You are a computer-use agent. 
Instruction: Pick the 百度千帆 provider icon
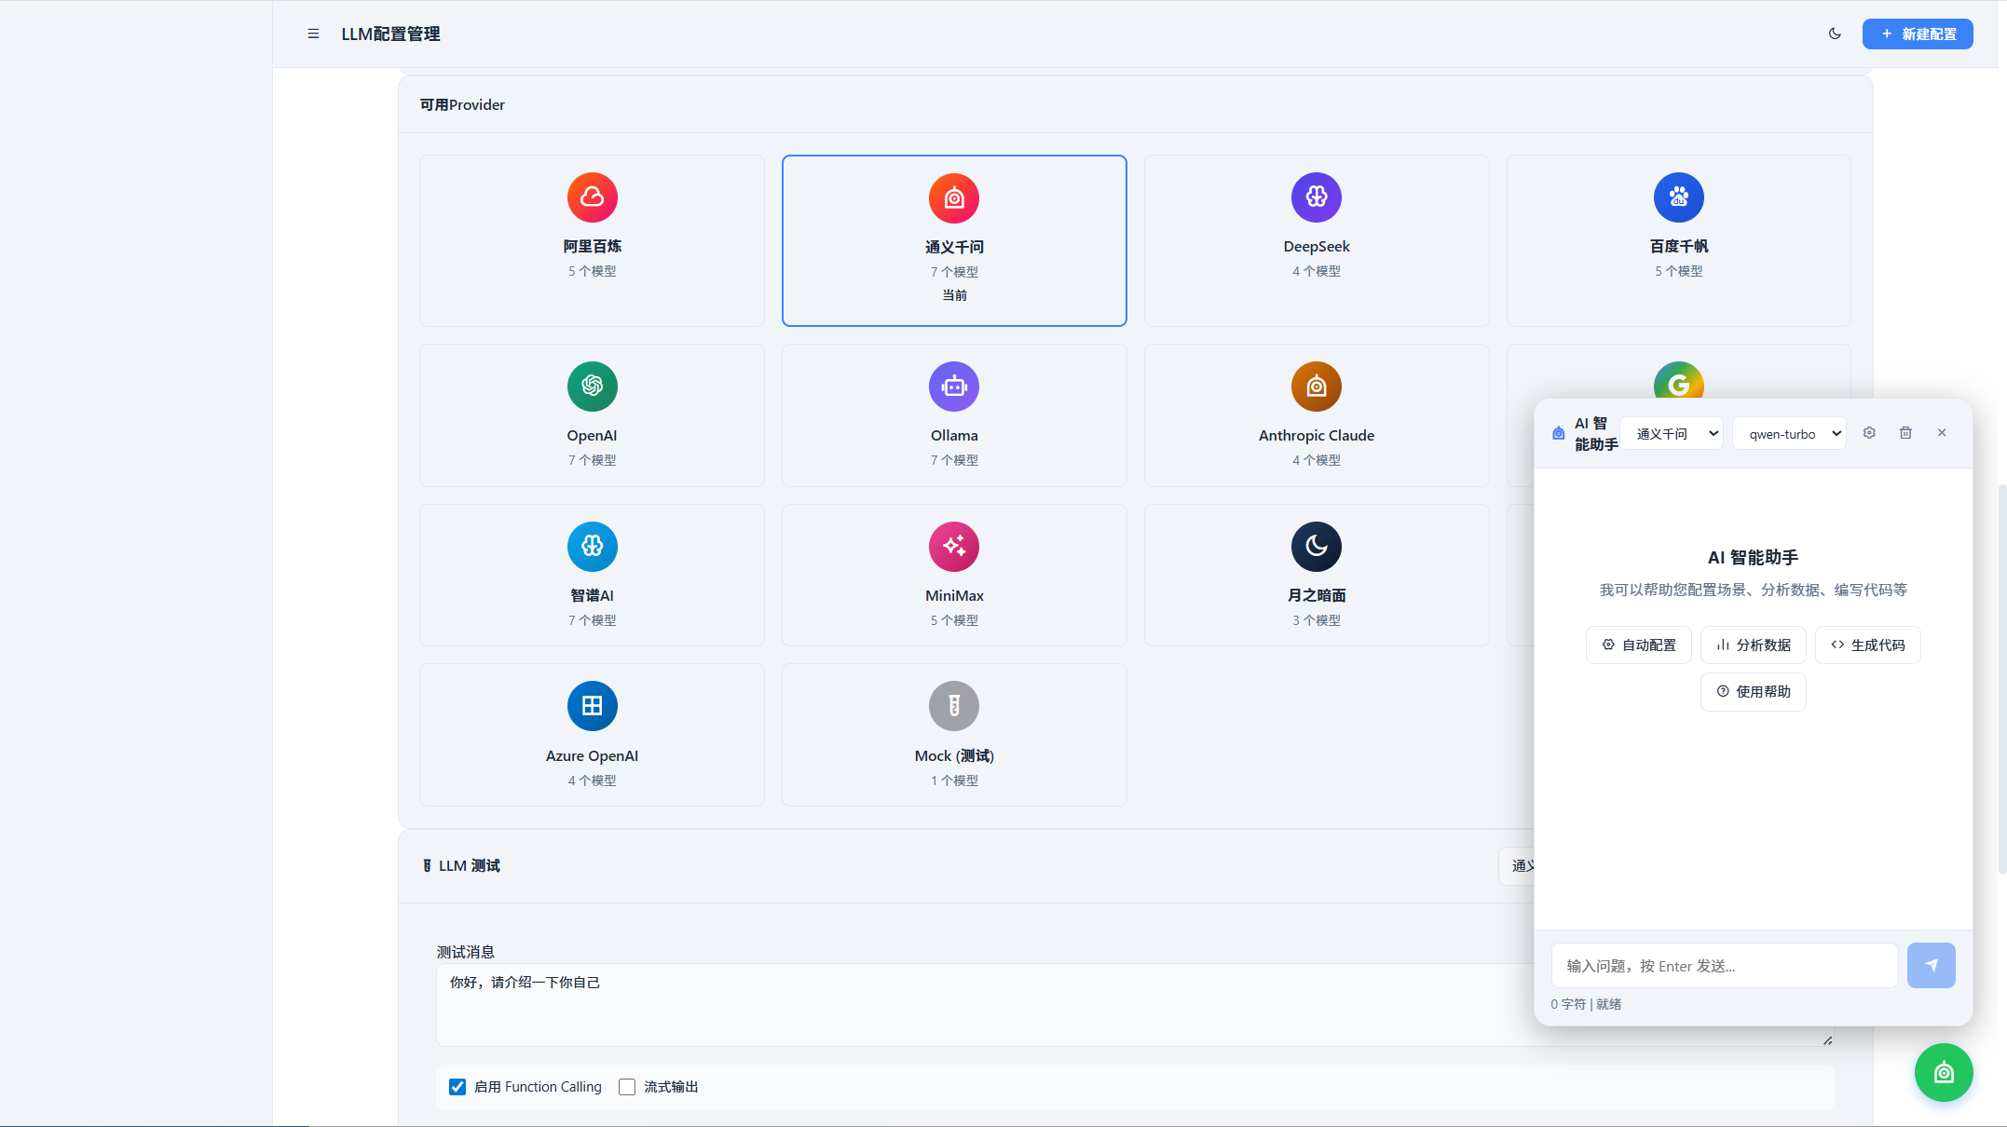(x=1679, y=197)
